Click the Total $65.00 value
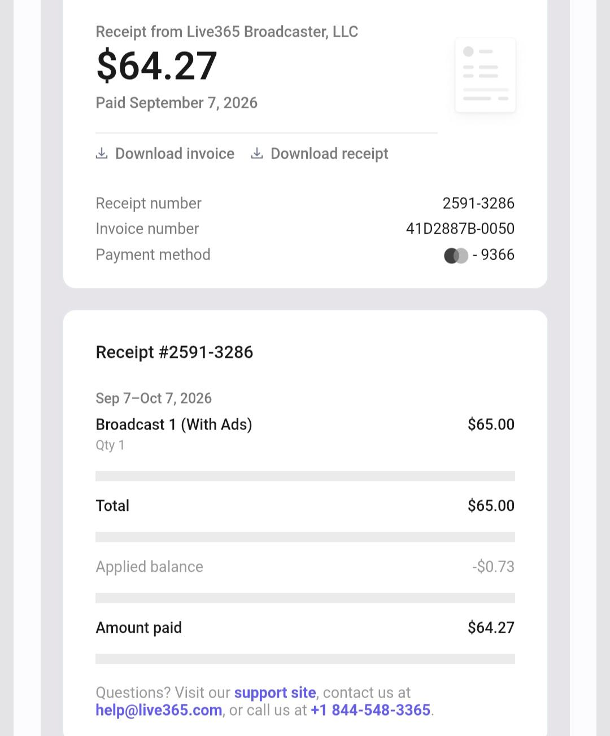Screen dimensions: 610x736 (491, 506)
